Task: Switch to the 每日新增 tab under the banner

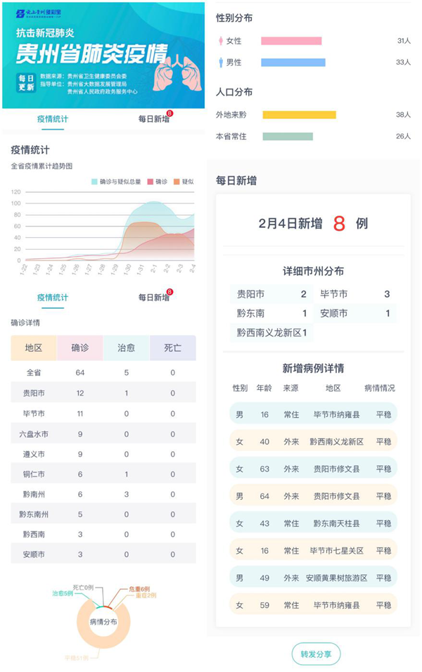Action: [x=154, y=119]
